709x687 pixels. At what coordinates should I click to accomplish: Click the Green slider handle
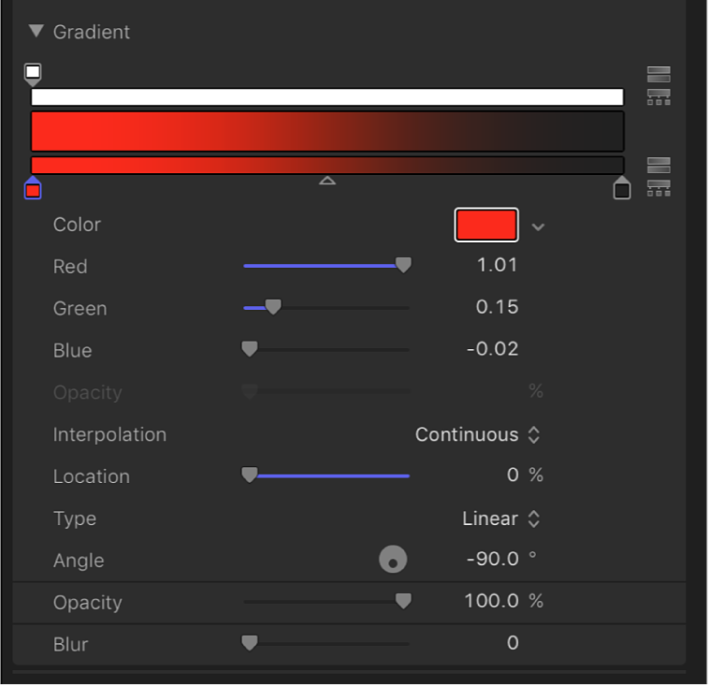pyautogui.click(x=272, y=307)
